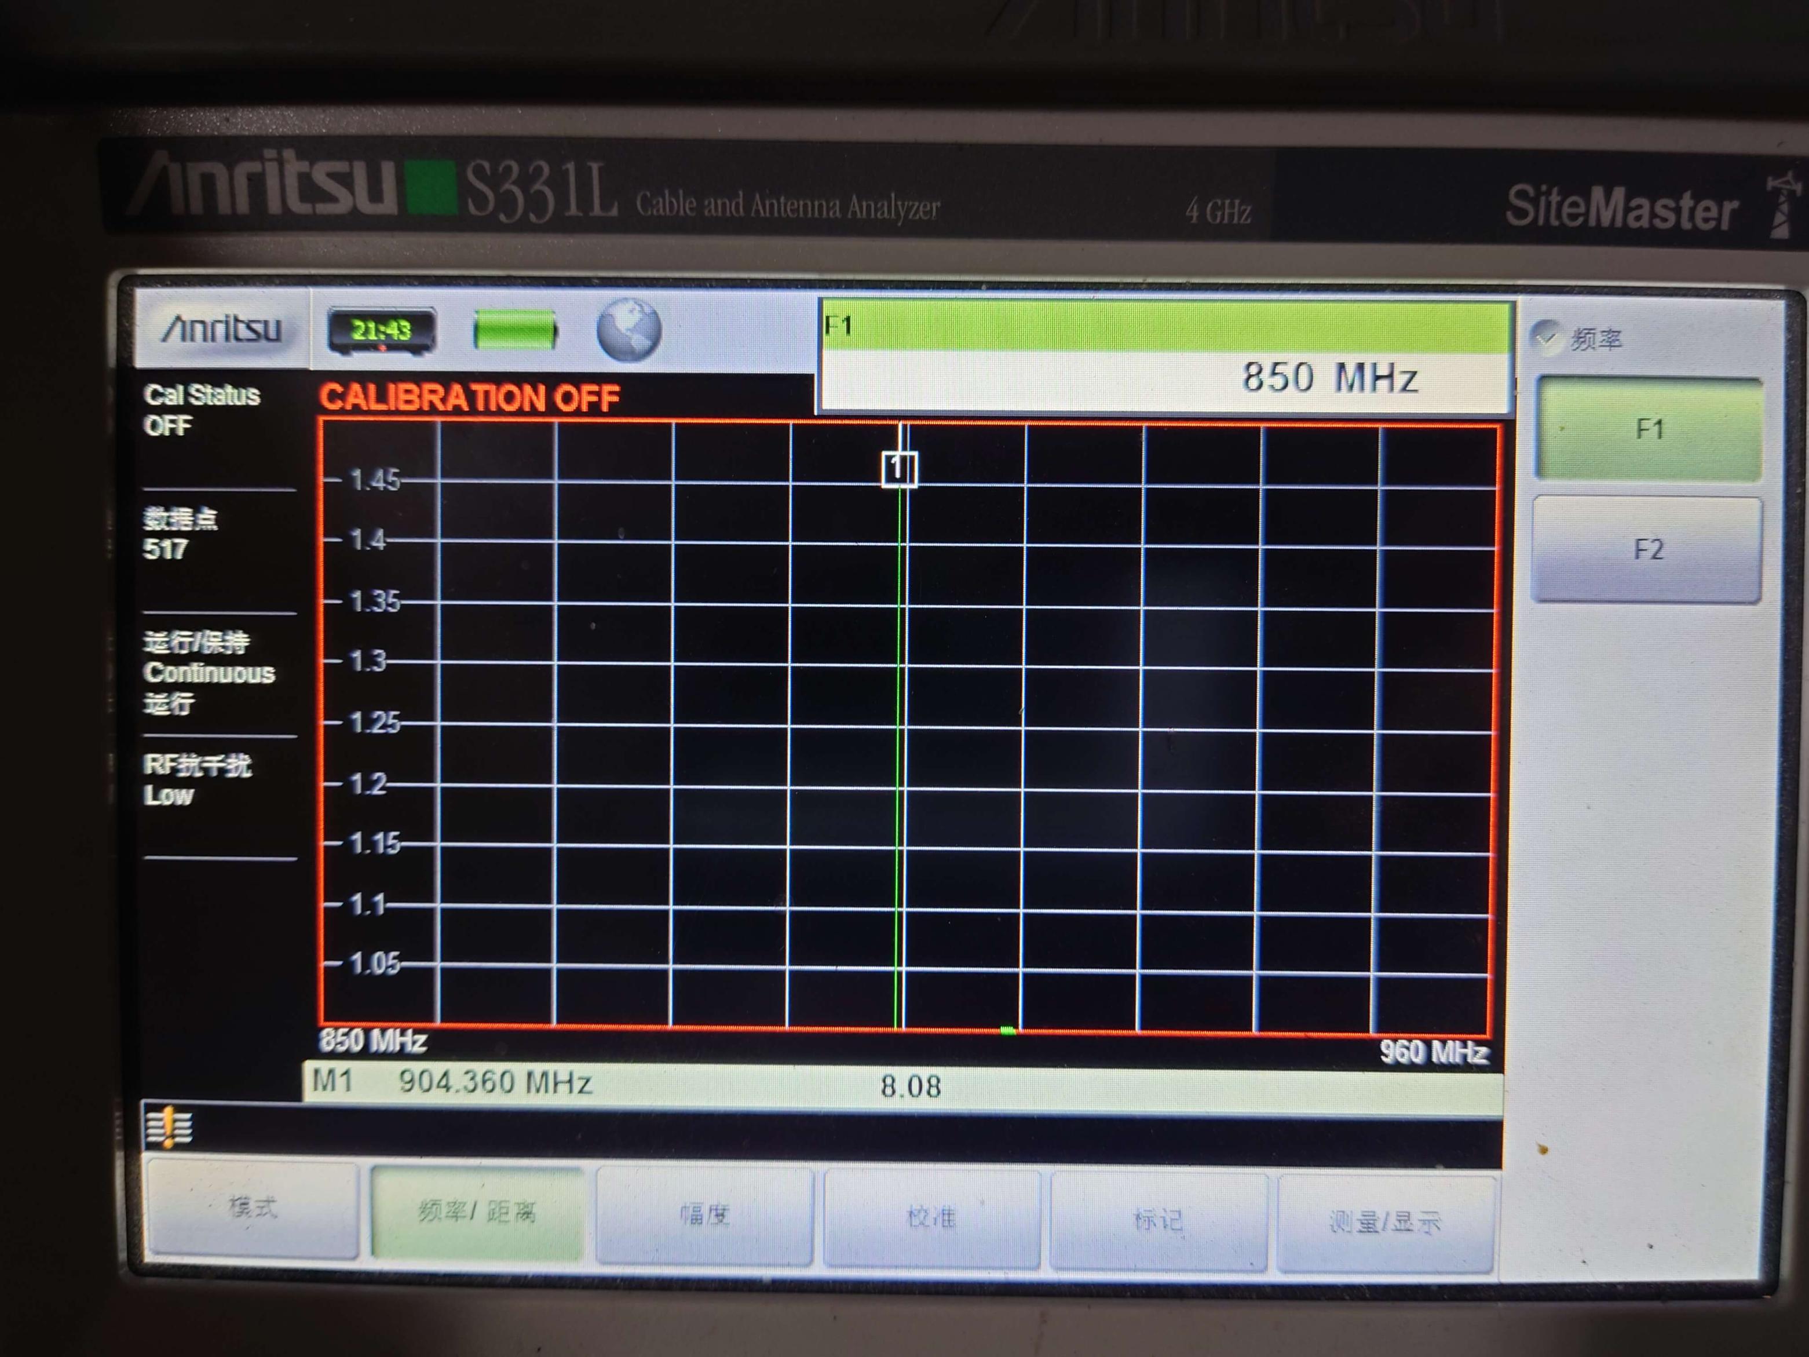Image resolution: width=1809 pixels, height=1357 pixels.
Task: Open the 校准 calibration menu
Action: (931, 1218)
